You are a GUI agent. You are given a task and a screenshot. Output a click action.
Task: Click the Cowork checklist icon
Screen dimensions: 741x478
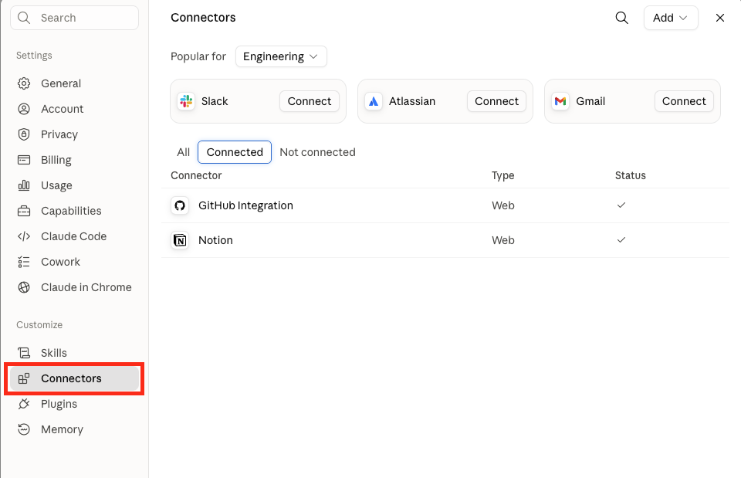(x=24, y=262)
